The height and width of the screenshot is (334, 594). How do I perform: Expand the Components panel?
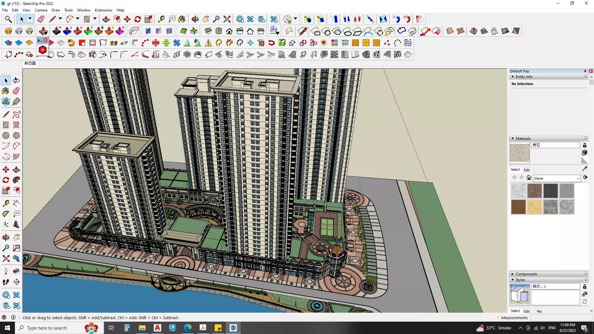513,274
